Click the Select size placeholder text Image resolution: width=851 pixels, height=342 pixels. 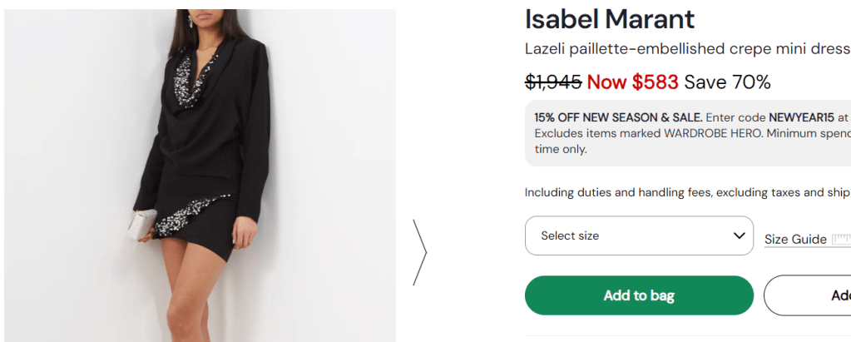[x=570, y=235]
